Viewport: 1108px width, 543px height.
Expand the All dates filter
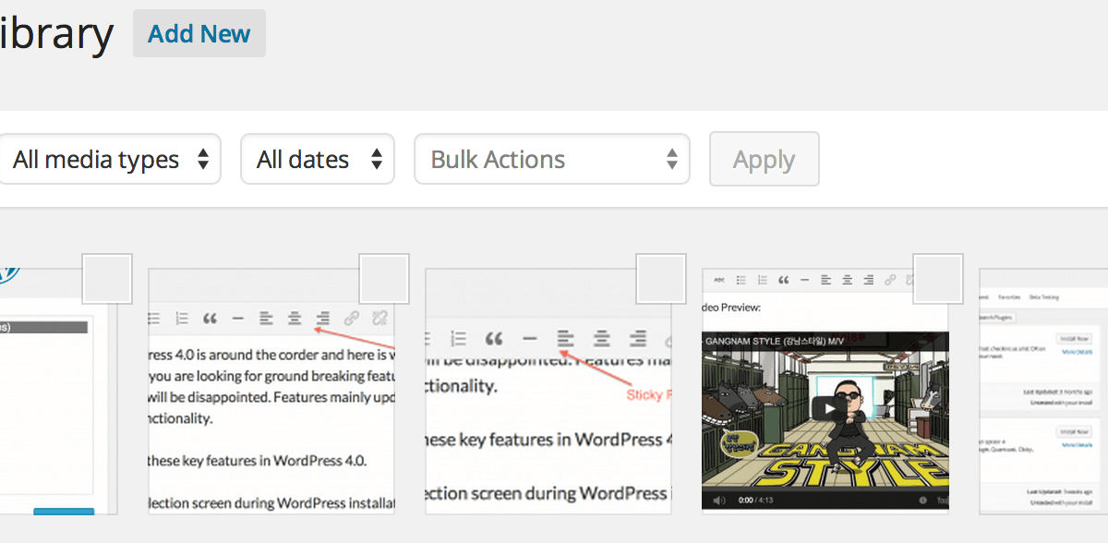[318, 159]
